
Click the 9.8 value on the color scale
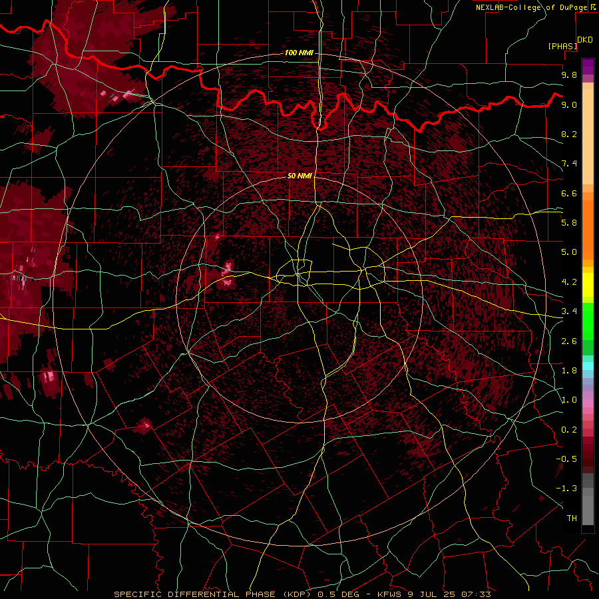[569, 75]
